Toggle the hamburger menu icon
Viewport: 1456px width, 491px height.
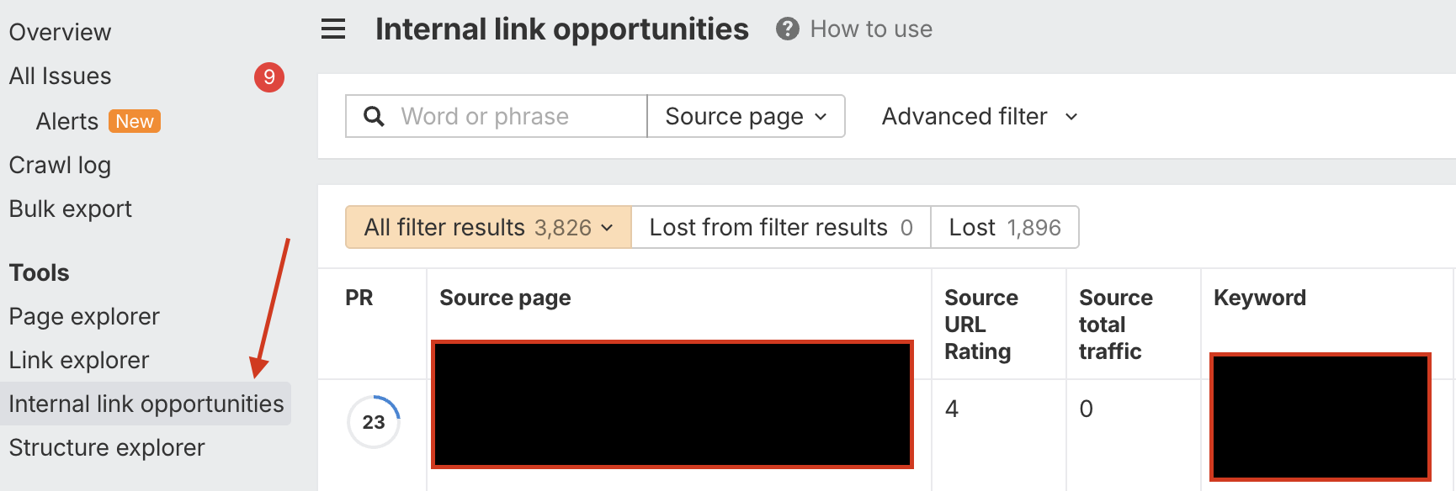pyautogui.click(x=333, y=29)
